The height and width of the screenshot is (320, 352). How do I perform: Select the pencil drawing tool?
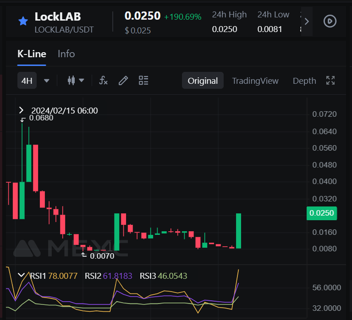(x=123, y=80)
